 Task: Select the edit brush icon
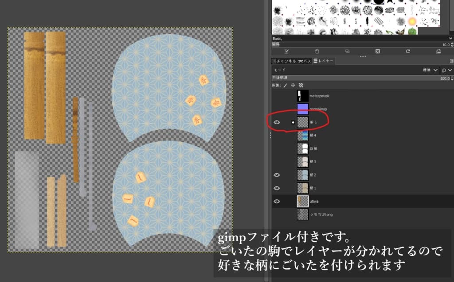(287, 51)
